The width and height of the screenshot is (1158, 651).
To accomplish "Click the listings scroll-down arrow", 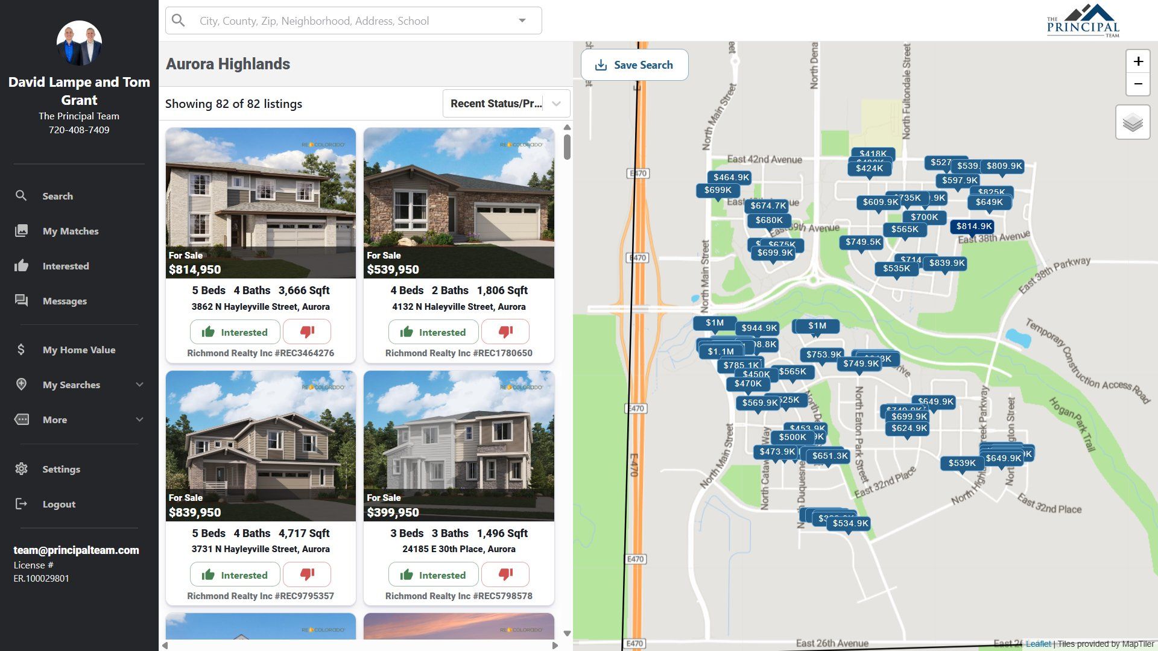I will pyautogui.click(x=567, y=633).
